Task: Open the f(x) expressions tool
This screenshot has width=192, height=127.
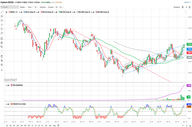Action: coord(57,7)
